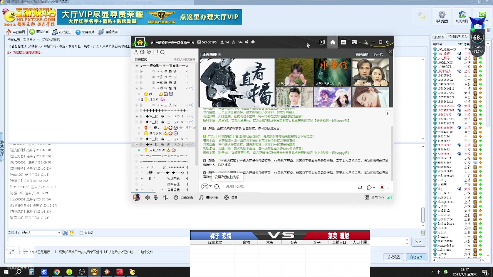Toggle 录音 recording button
This screenshot has width=493, height=277.
tap(231, 197)
